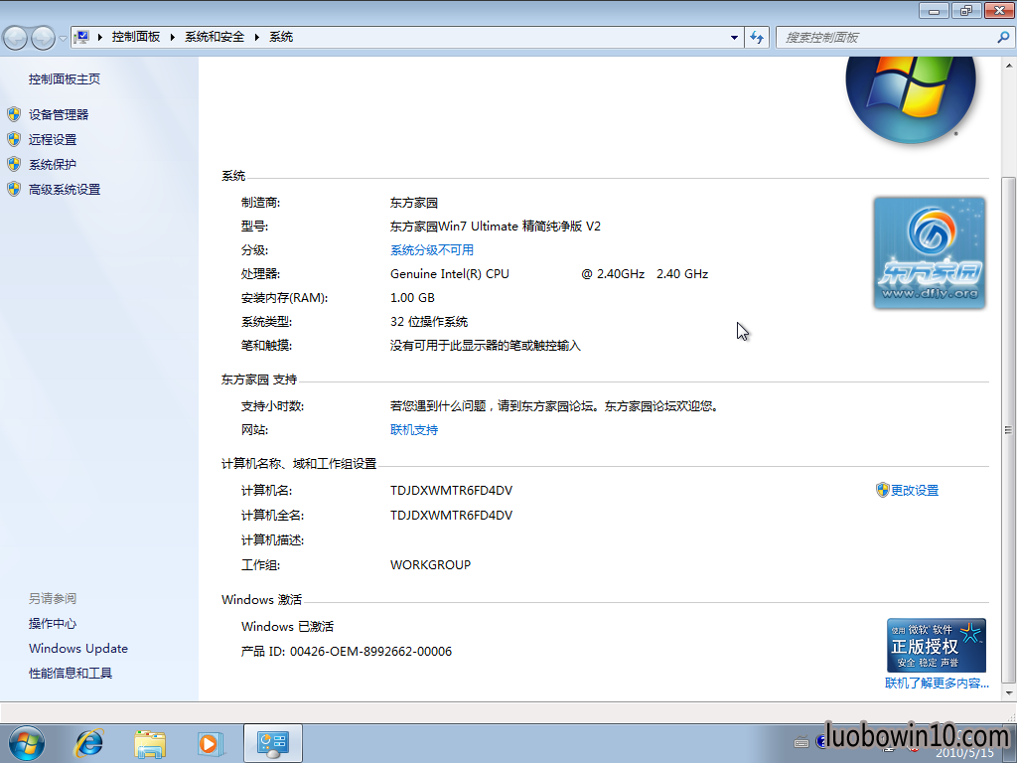The image size is (1017, 763).
Task: Open the 联机支持 website link
Action: point(414,429)
